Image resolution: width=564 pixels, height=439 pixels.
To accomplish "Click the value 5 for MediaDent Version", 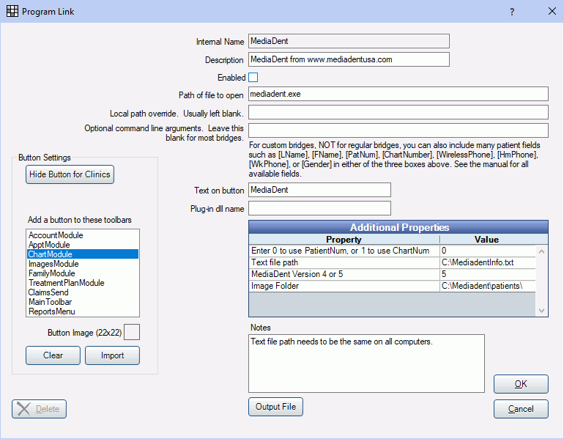I will pos(487,274).
